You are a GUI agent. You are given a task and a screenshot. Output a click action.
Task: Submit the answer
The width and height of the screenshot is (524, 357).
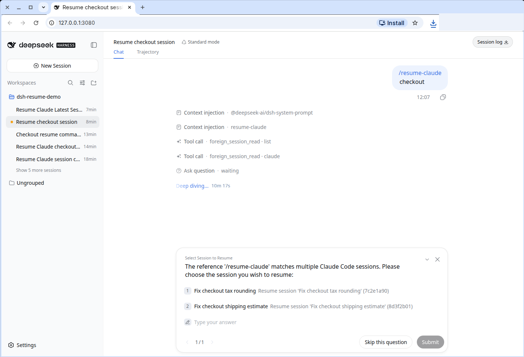pos(431,342)
